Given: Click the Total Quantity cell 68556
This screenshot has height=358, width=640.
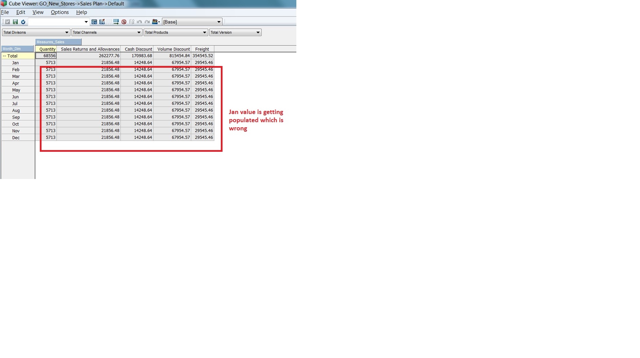Looking at the screenshot, I should point(46,56).
